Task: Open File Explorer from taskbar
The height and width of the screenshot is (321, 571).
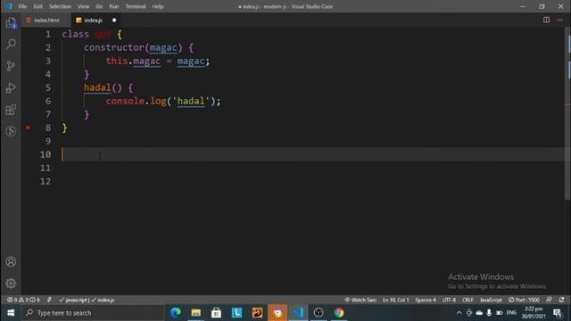Action: click(196, 313)
